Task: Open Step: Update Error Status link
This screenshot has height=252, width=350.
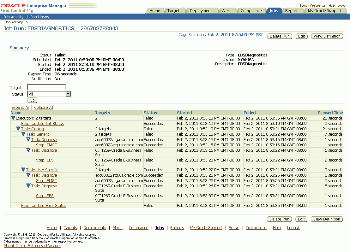Action: pyautogui.click(x=44, y=205)
